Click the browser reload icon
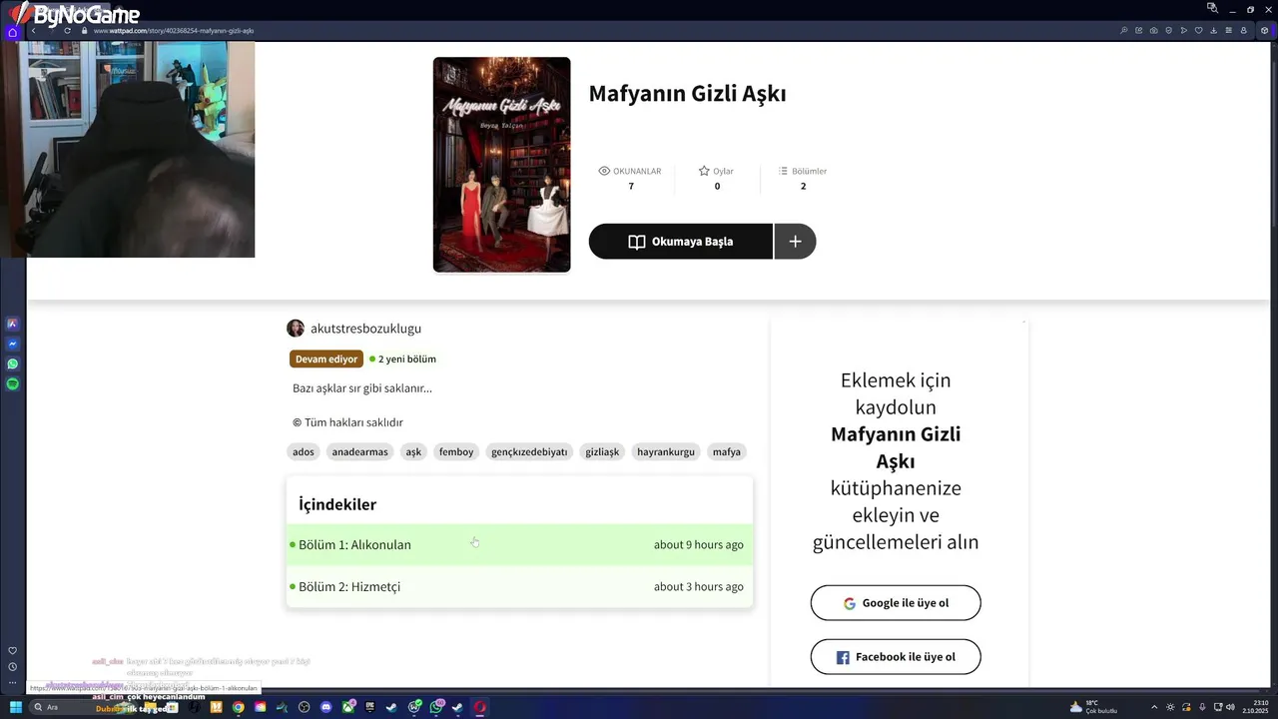Viewport: 1278px width, 719px height. 68,31
